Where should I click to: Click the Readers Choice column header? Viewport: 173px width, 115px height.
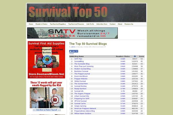123,56
